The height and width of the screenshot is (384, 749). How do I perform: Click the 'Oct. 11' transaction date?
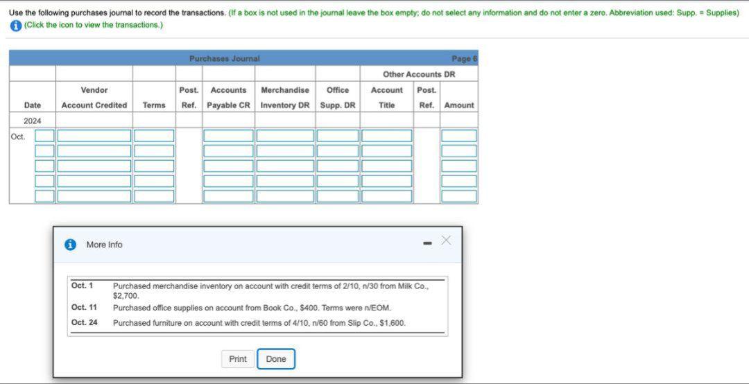point(84,308)
